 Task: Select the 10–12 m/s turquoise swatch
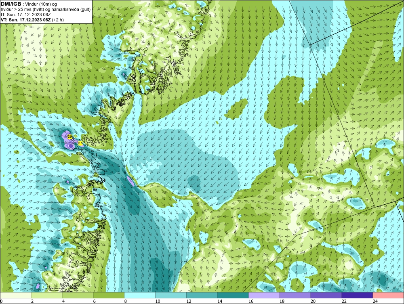click(171, 295)
